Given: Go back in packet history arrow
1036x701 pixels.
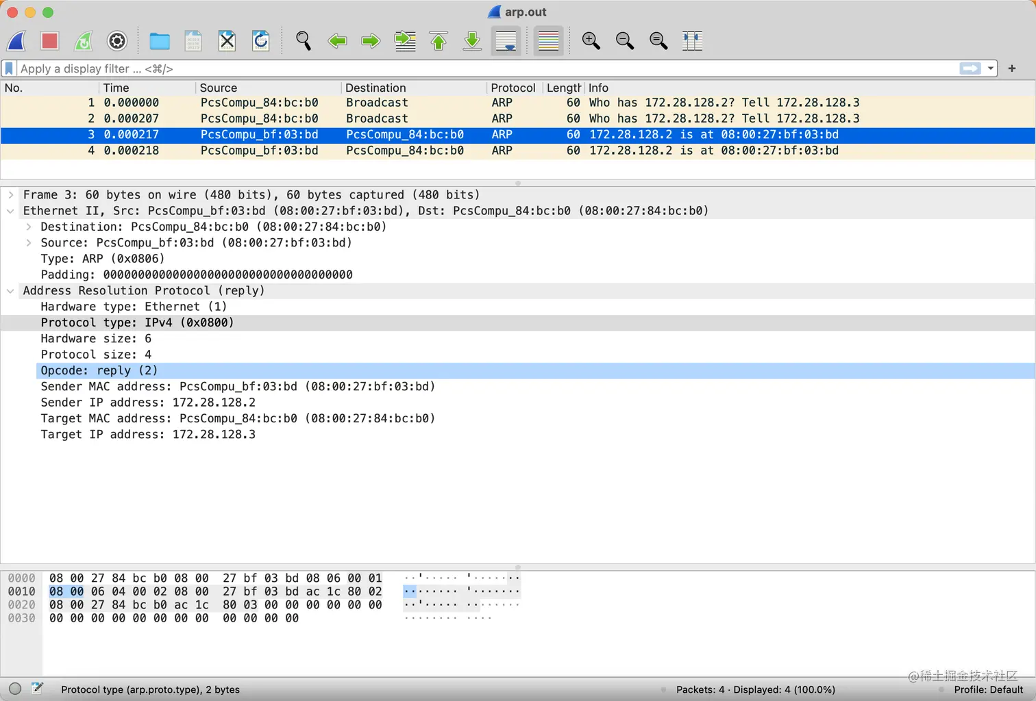Looking at the screenshot, I should click(x=337, y=41).
